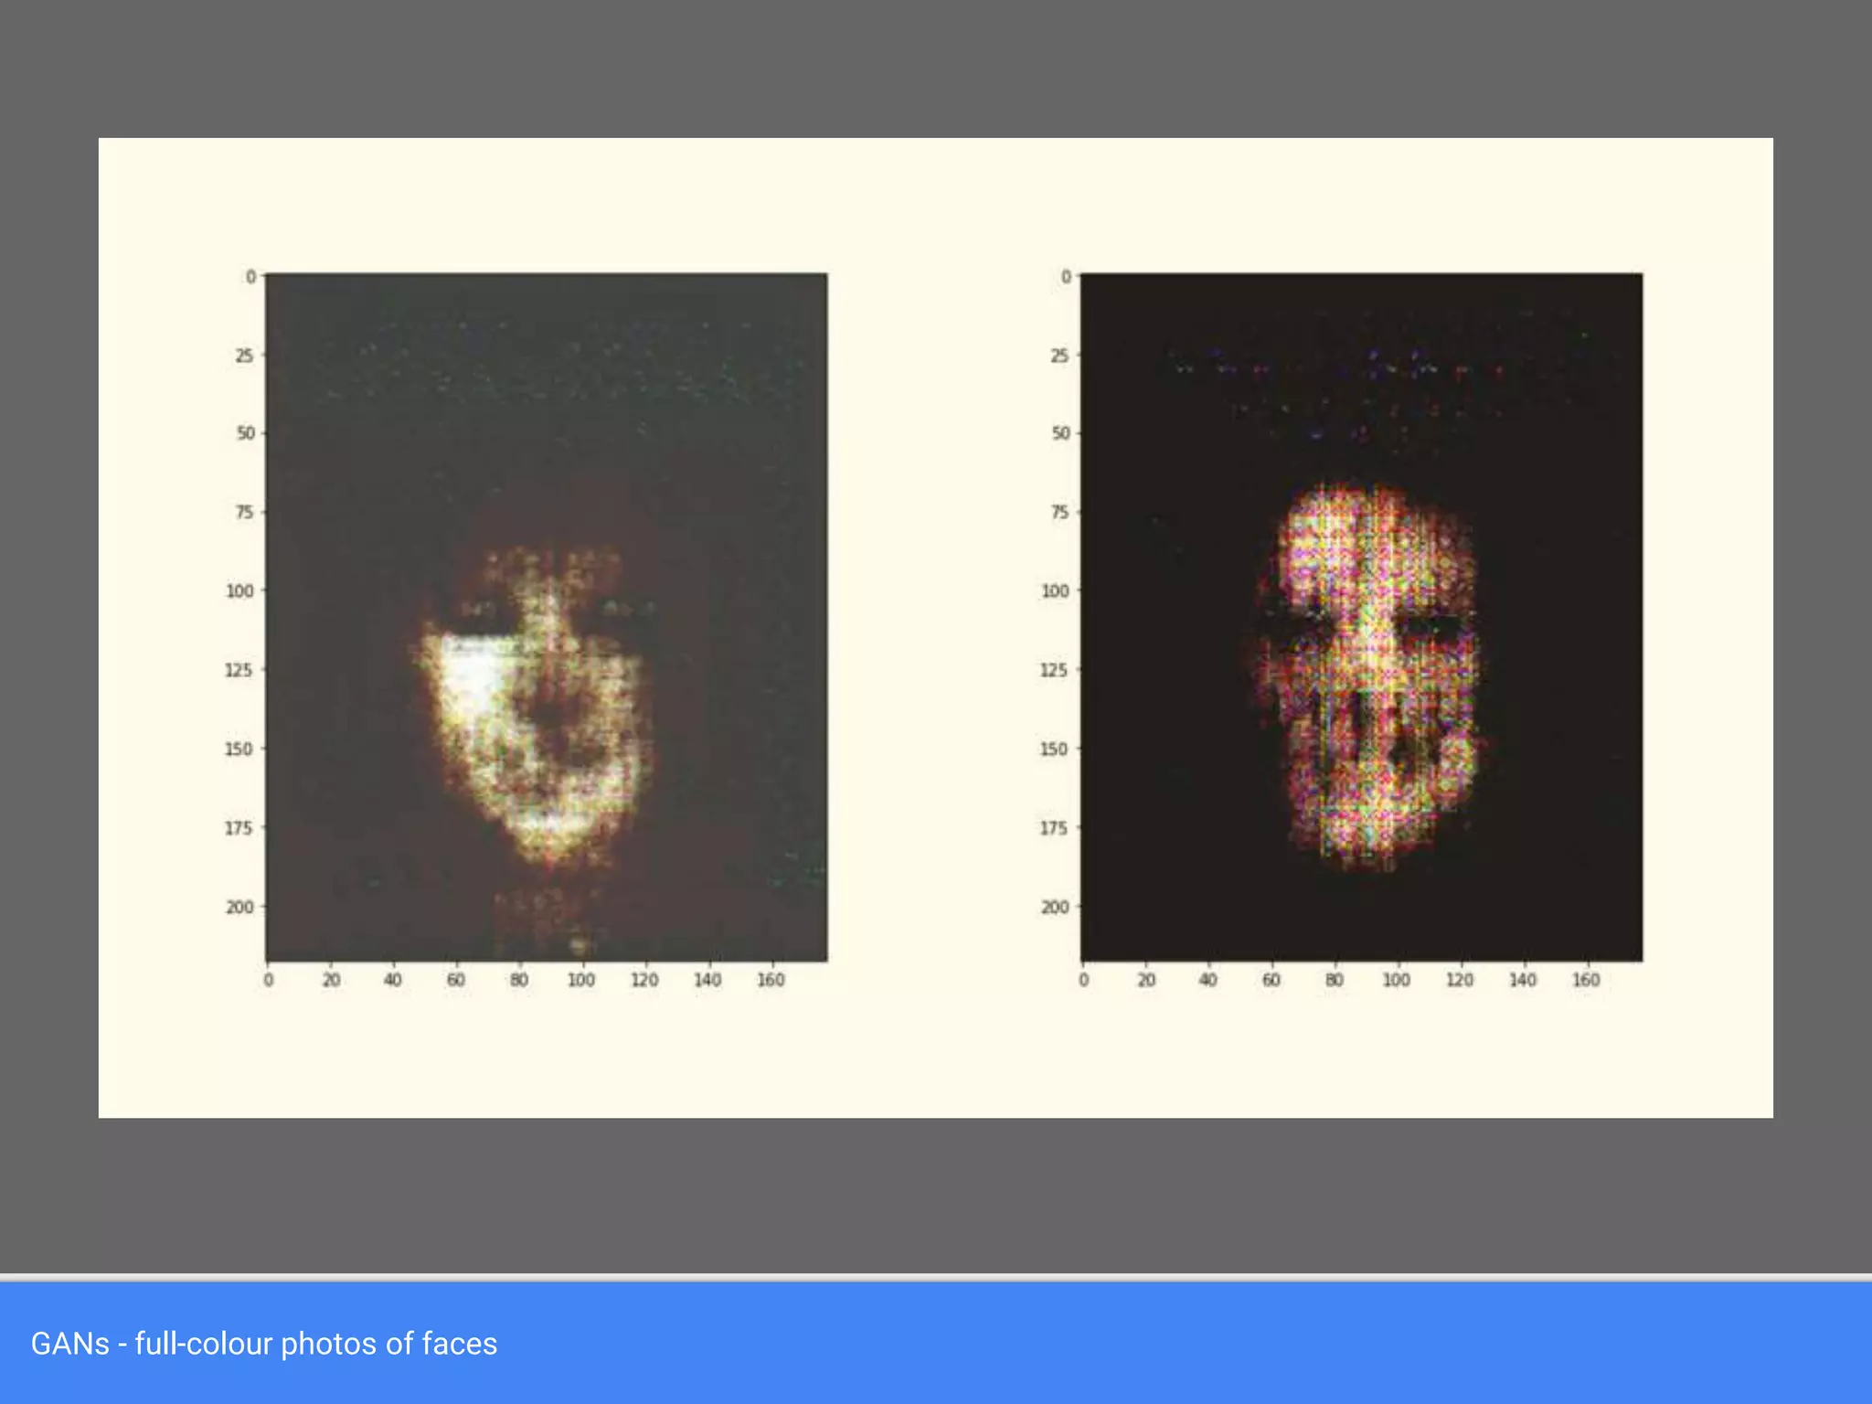
Task: Select the 'GANs - full-colour photos of faces' caption
Action: click(x=264, y=1344)
